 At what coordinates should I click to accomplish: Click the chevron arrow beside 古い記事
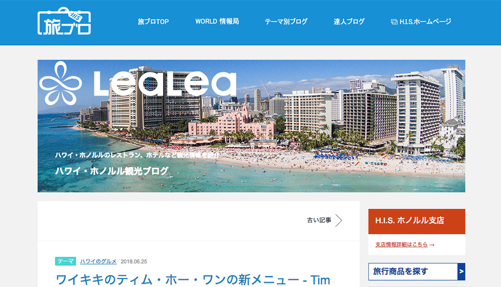point(339,221)
